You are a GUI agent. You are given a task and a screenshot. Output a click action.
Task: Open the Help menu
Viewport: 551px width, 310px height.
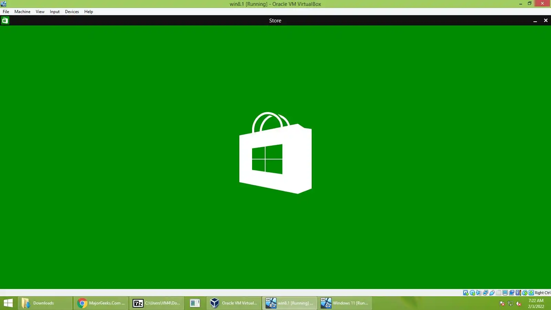coord(89,12)
